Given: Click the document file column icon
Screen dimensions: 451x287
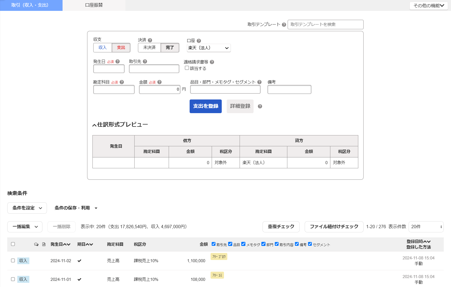Looking at the screenshot, I should coord(44,244).
